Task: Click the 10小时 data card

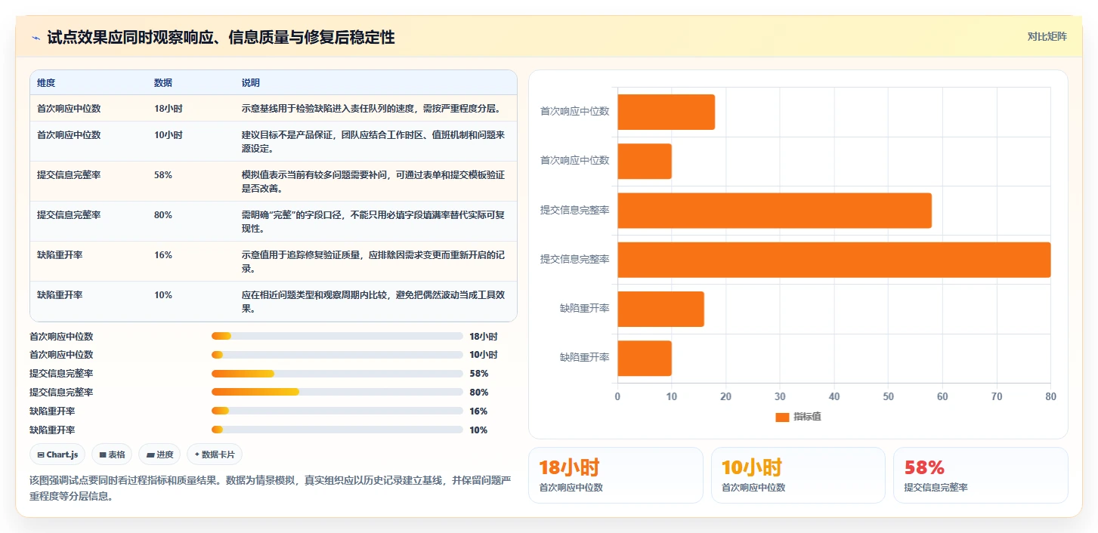Action: (798, 475)
